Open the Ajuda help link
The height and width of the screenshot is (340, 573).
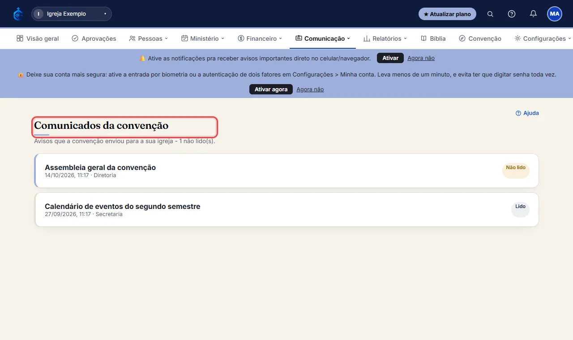527,113
